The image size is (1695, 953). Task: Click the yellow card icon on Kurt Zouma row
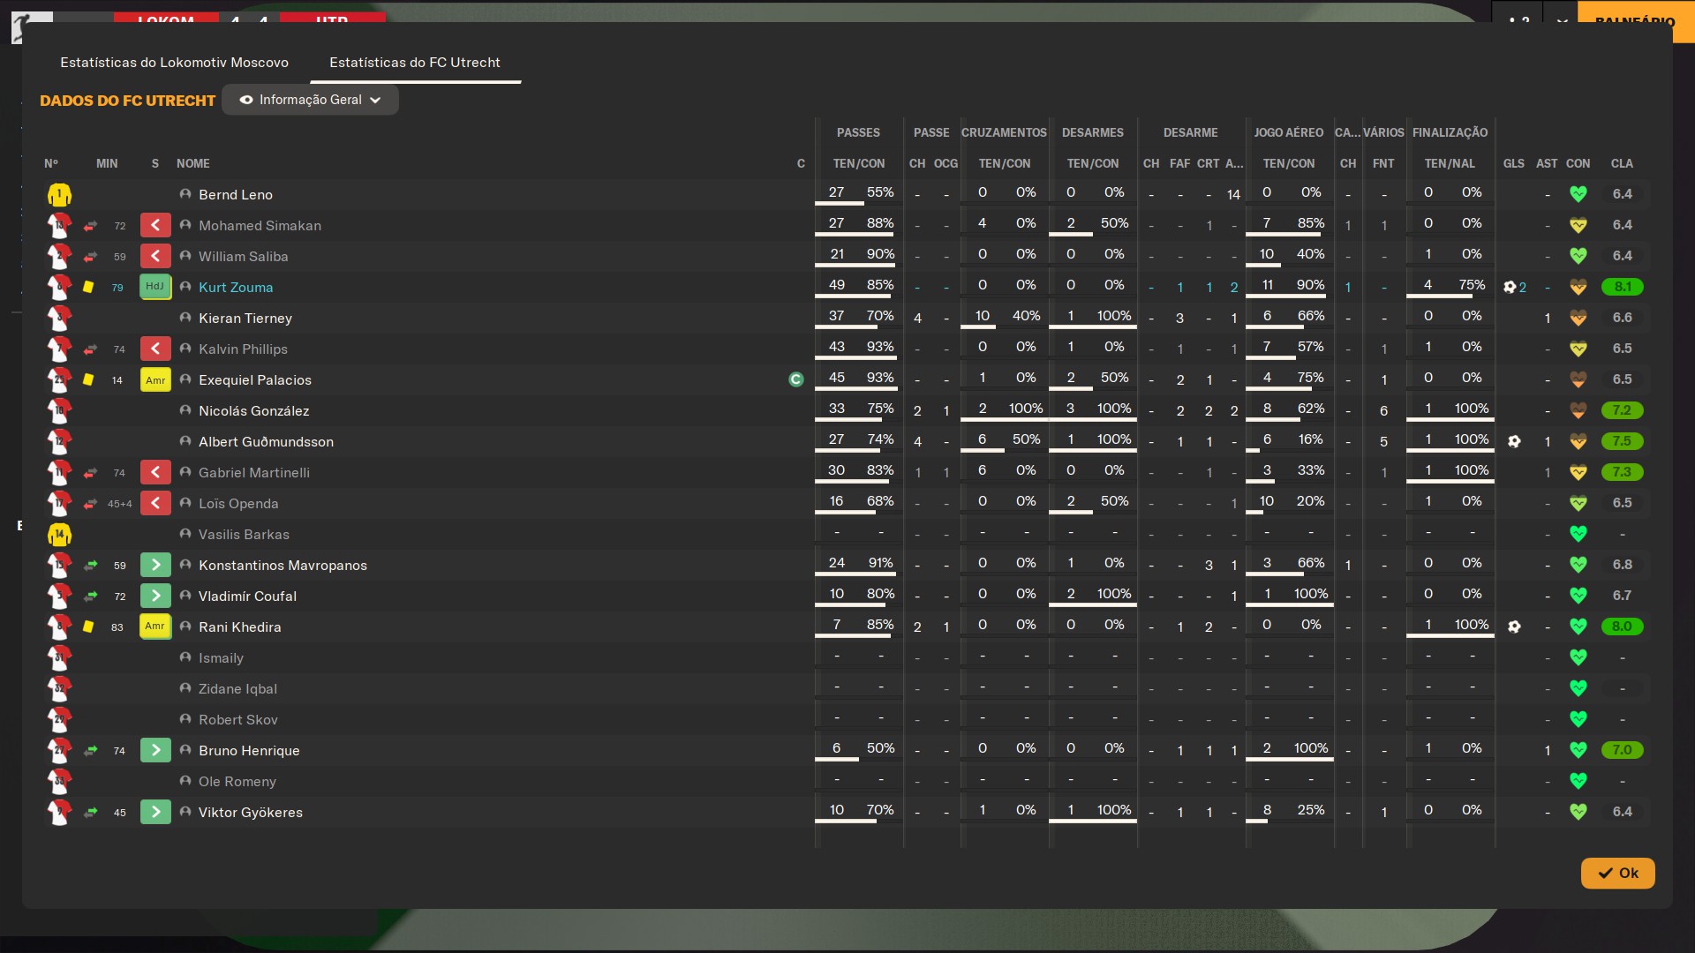click(x=88, y=287)
